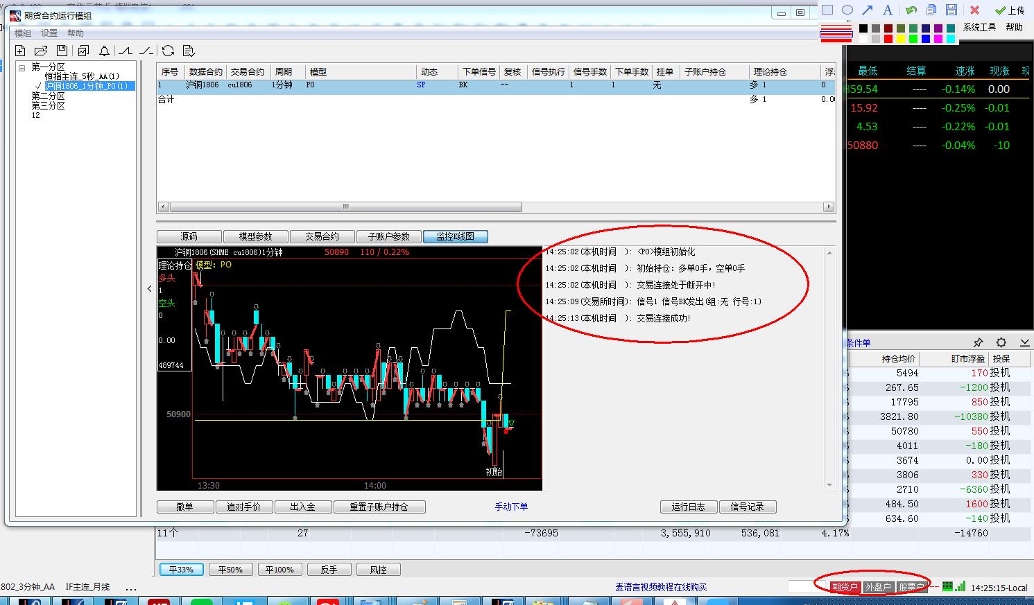
Task: Click the refresh arrows toolbar icon
Action: 168,51
